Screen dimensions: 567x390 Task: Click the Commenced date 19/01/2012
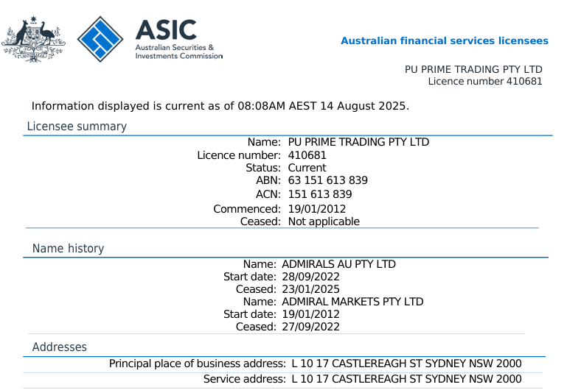pyautogui.click(x=316, y=209)
